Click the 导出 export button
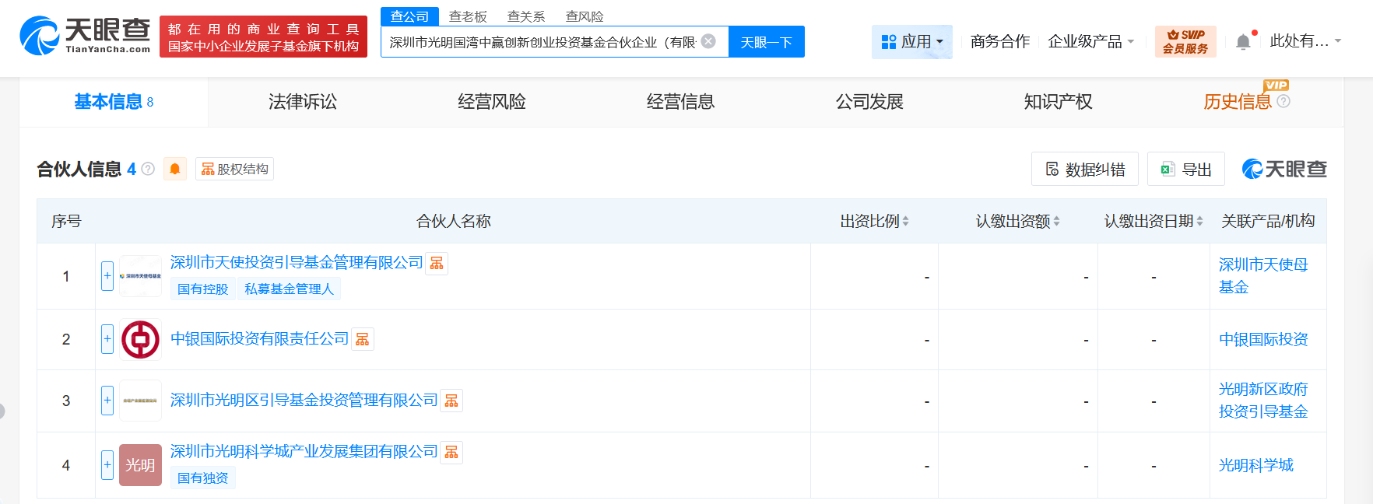Viewport: 1373px width, 504px height. 1185,170
